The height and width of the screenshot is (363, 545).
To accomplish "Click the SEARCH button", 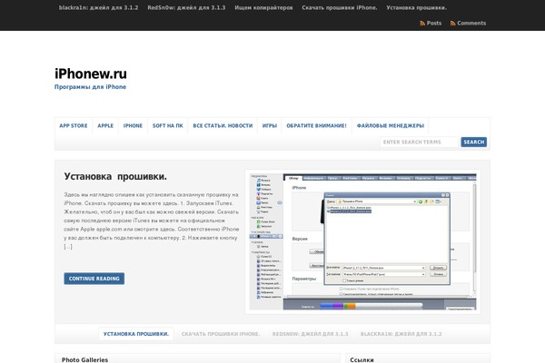I will point(474,142).
